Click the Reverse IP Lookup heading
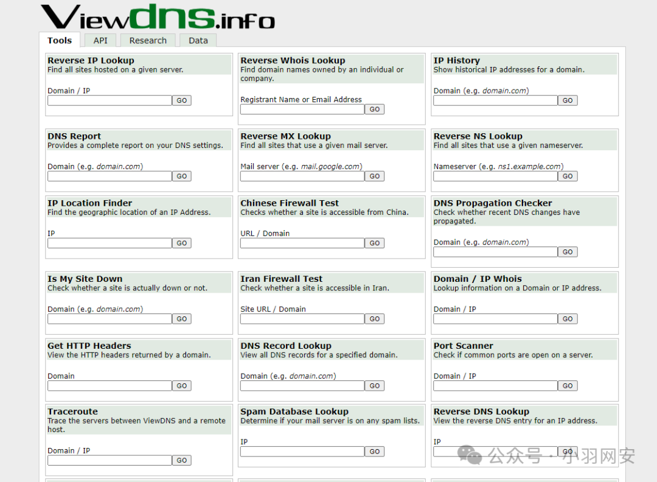The width and height of the screenshot is (657, 482). click(x=91, y=60)
